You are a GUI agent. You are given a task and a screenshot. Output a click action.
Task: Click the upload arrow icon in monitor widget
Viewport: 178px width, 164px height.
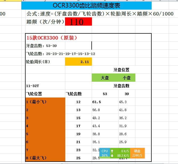click(x=112, y=151)
